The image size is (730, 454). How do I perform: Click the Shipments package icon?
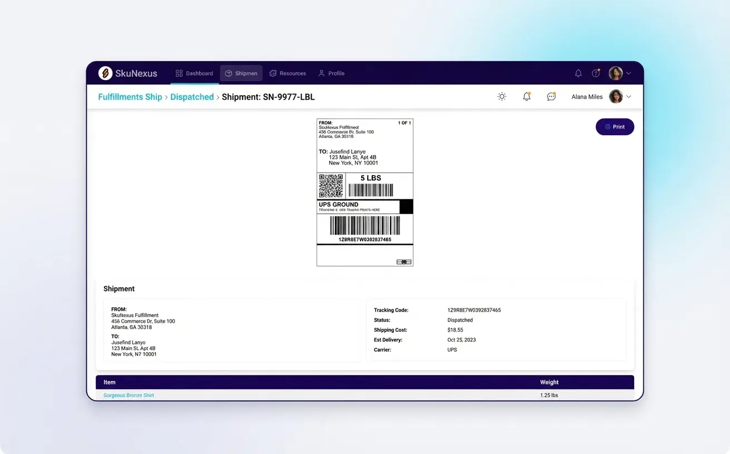[x=228, y=73]
